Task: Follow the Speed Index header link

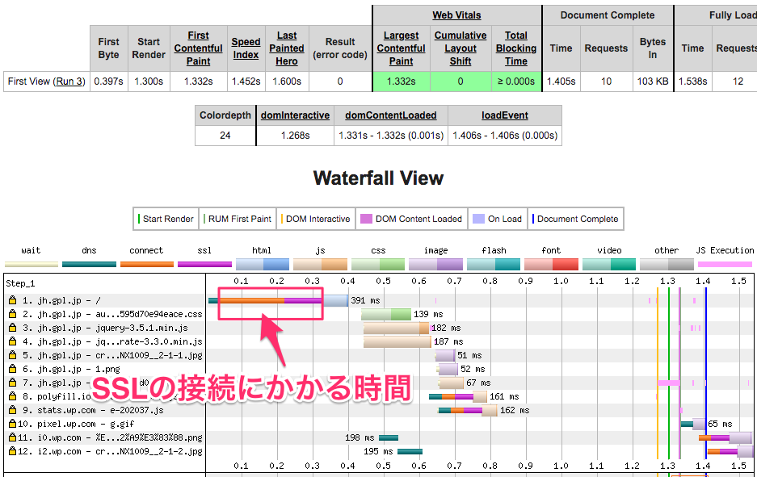Action: coord(246,48)
